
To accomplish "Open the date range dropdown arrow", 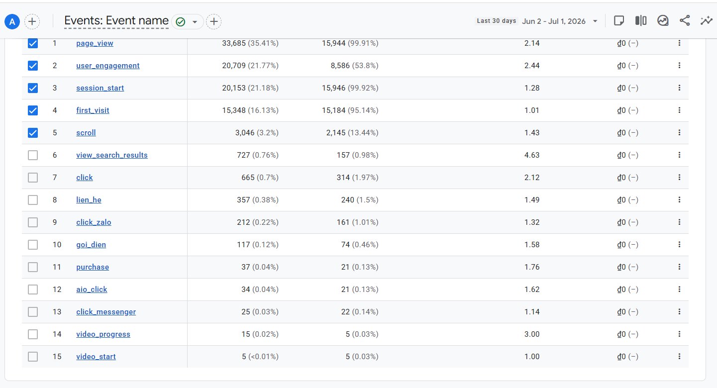I will click(x=595, y=21).
